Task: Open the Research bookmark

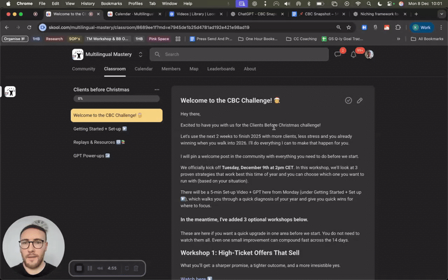Action: (54, 39)
